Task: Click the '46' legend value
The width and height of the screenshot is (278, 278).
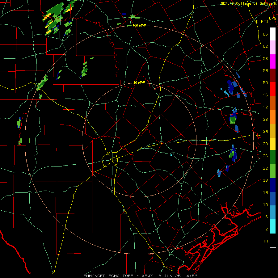Action: click(265, 95)
